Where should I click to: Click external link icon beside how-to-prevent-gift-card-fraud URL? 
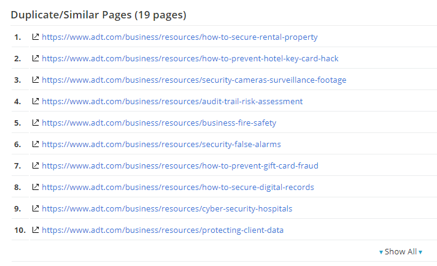click(x=36, y=165)
